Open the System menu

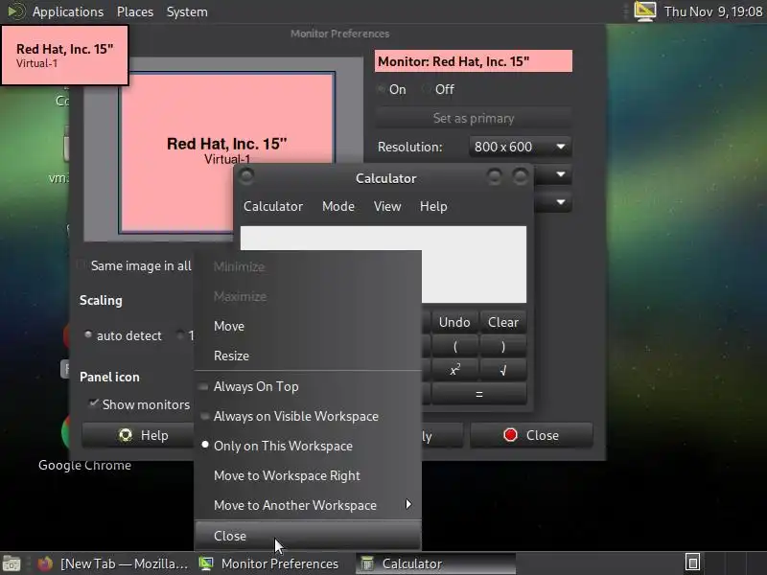tap(187, 11)
